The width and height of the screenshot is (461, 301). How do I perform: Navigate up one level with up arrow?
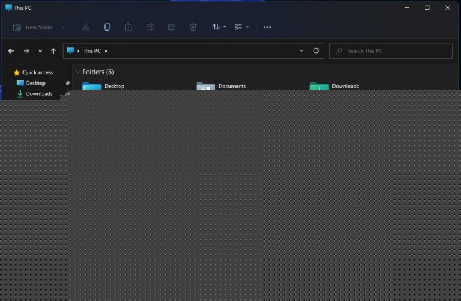pyautogui.click(x=53, y=51)
